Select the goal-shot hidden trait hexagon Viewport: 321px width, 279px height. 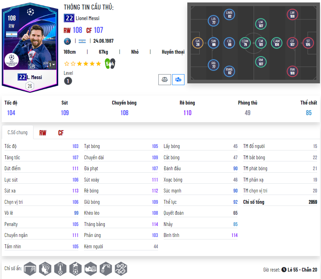point(30,268)
